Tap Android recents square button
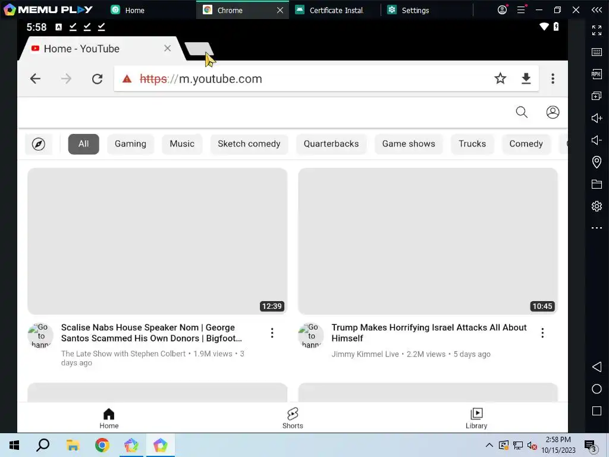609x457 pixels. point(597,411)
